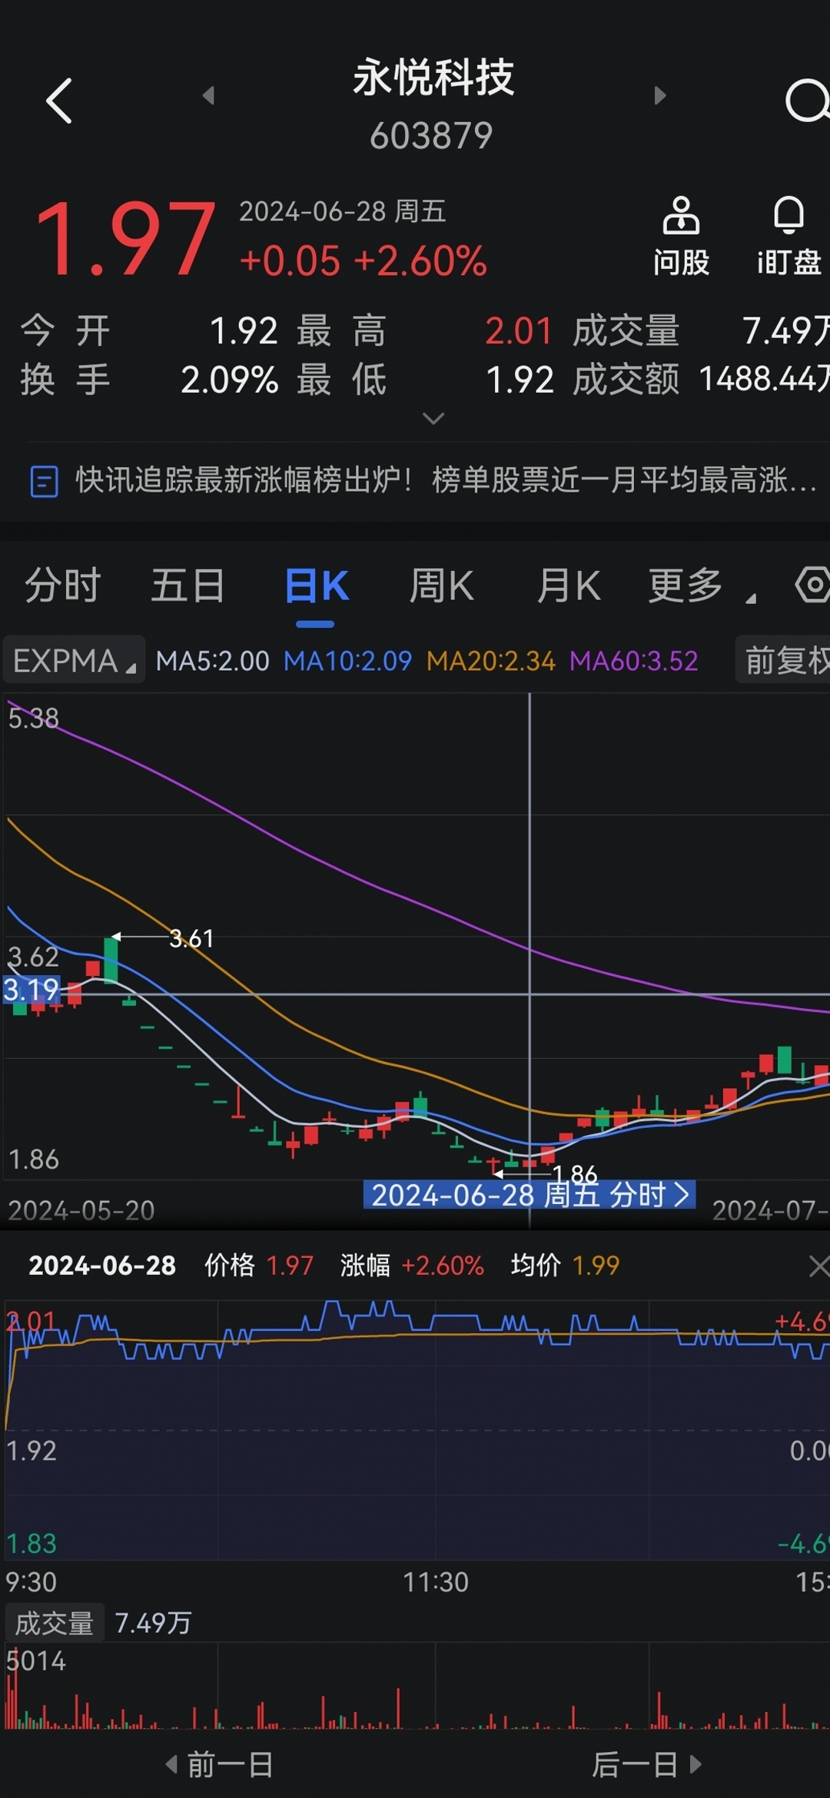
Task: Go to 后一日 next day
Action: click(x=646, y=1764)
